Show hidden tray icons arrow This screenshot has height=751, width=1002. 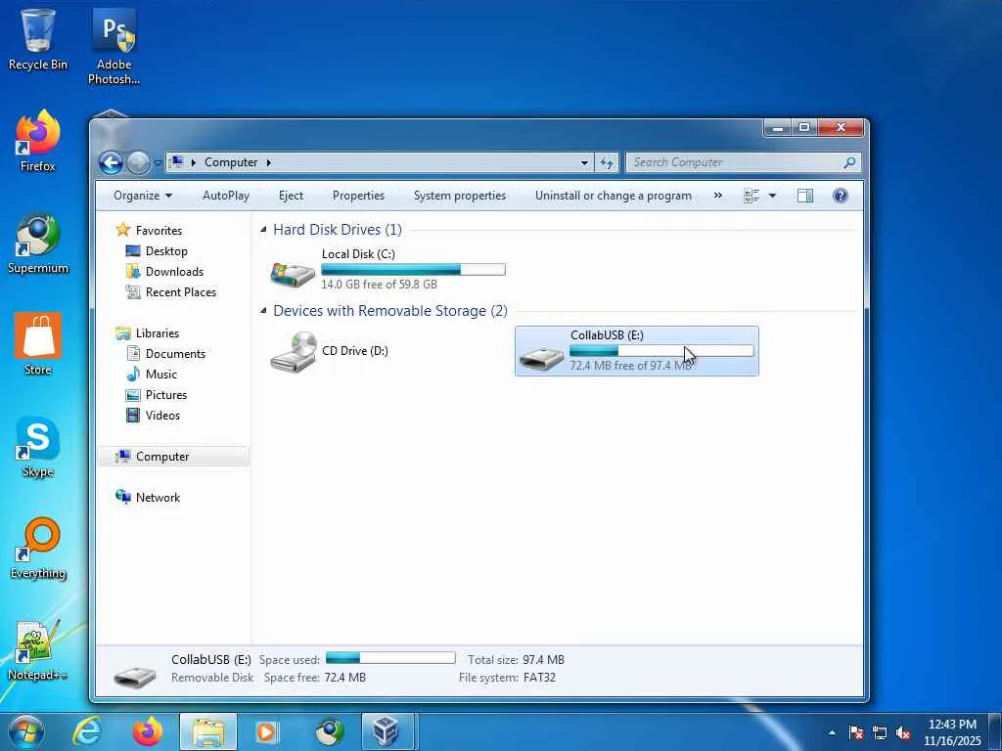[x=832, y=732]
